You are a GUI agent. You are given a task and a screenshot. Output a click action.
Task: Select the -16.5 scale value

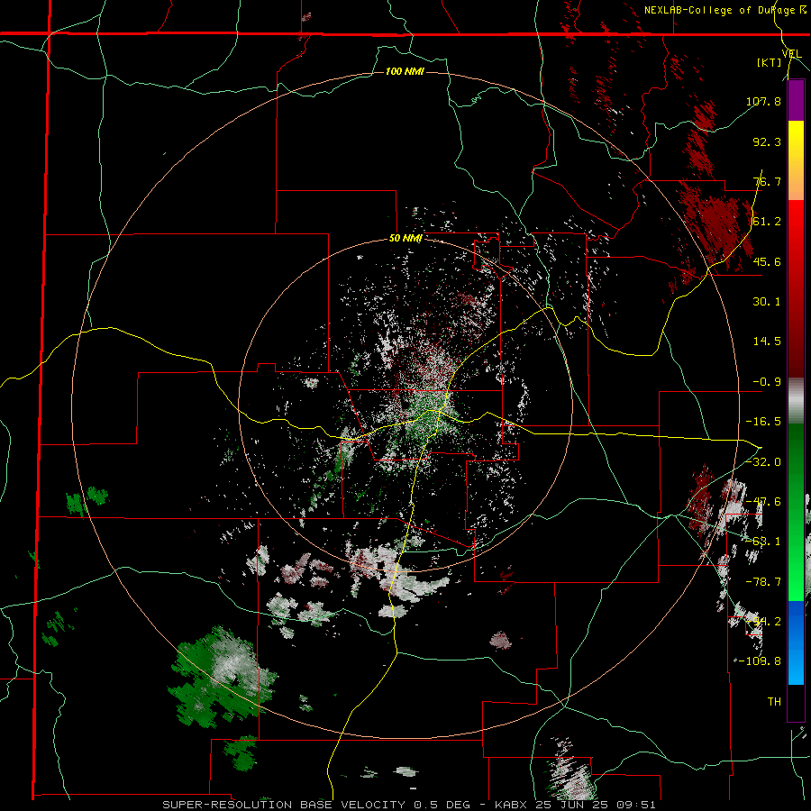tap(763, 422)
